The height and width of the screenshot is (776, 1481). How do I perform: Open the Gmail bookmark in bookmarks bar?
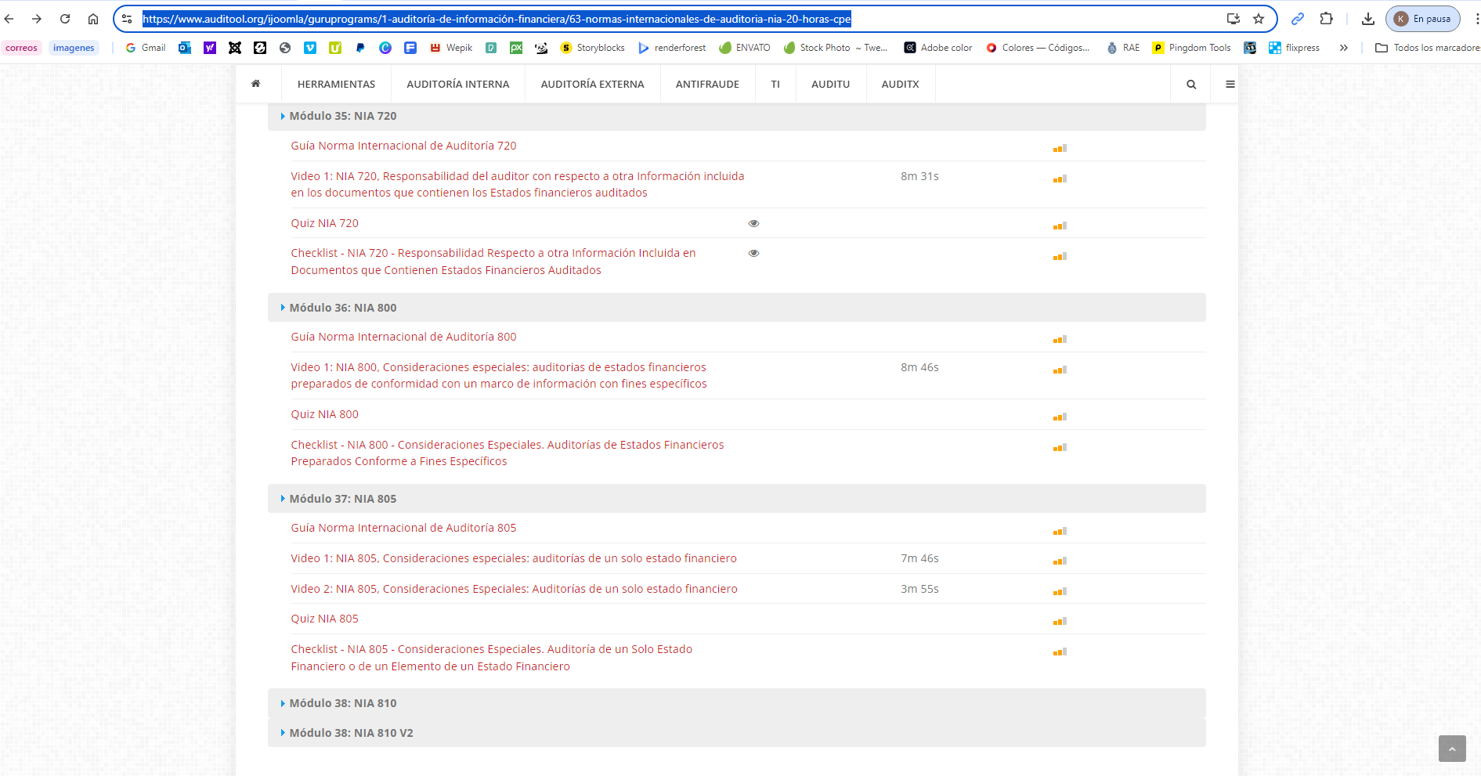point(146,48)
